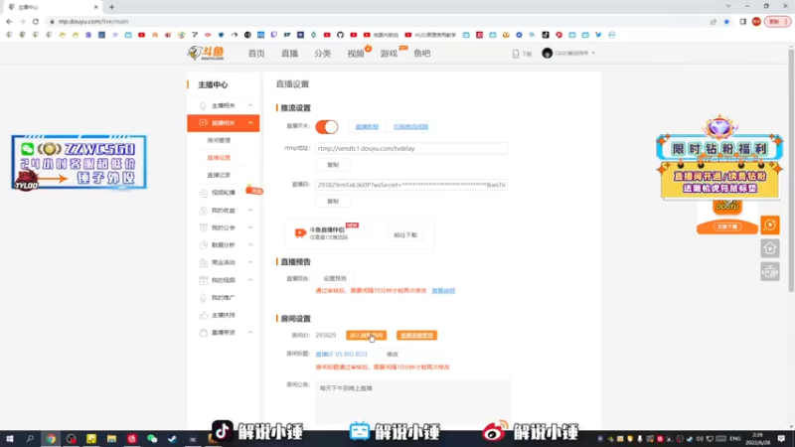Open WeChat from the Windows taskbar

152,439
